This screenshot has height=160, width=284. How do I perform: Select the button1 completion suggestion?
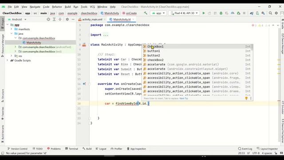tap(197, 51)
